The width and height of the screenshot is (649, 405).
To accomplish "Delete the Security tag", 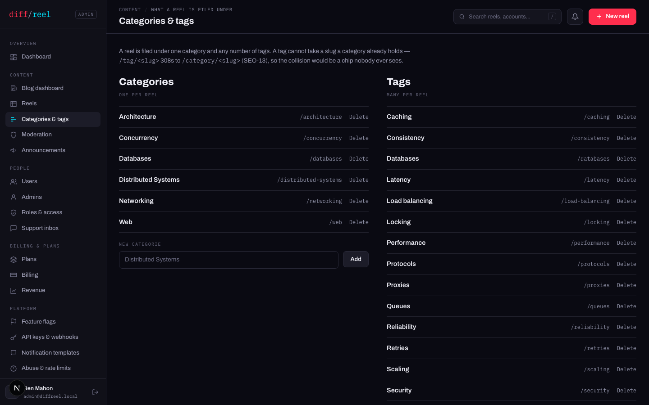I will click(x=626, y=391).
